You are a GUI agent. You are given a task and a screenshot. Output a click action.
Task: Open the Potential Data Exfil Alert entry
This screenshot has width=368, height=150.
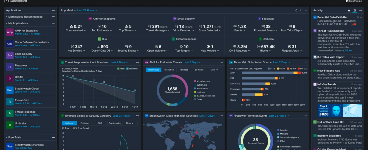pyautogui.click(x=338, y=21)
